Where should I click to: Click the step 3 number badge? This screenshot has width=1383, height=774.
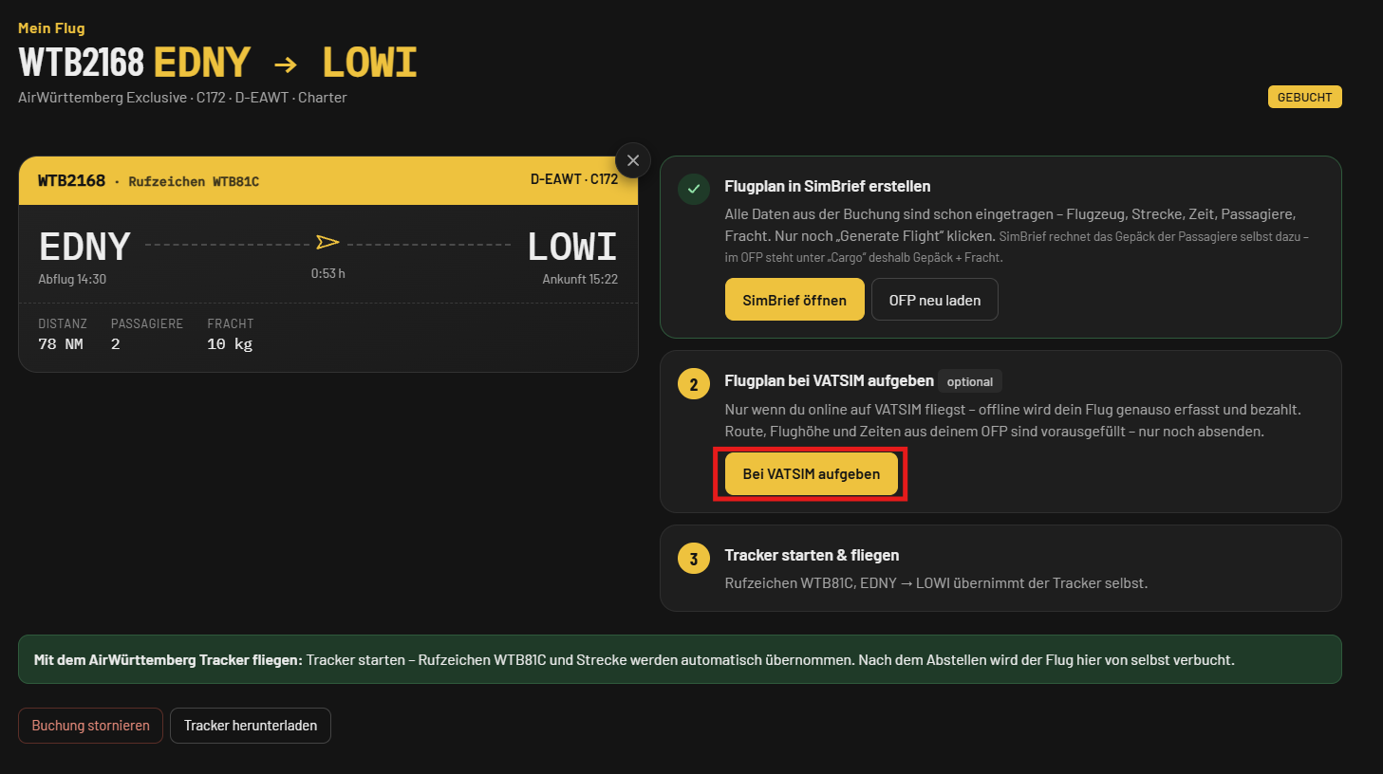click(x=694, y=559)
